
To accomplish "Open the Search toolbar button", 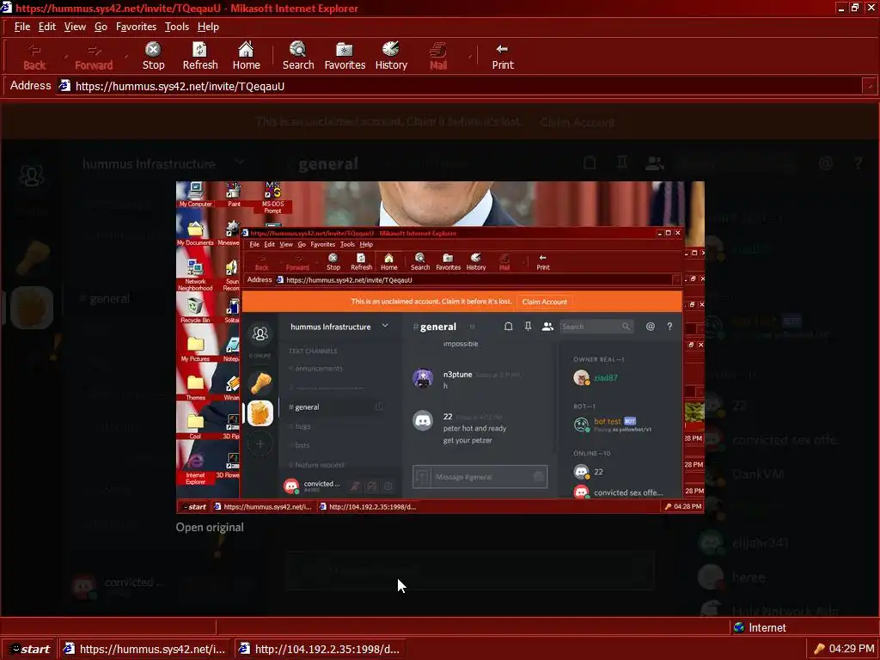I will pyautogui.click(x=298, y=56).
